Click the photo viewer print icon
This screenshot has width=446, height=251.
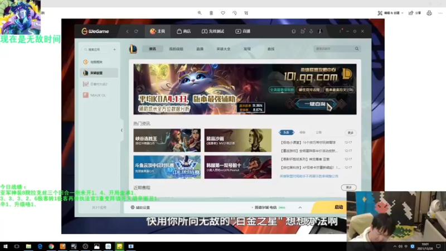click(429, 13)
